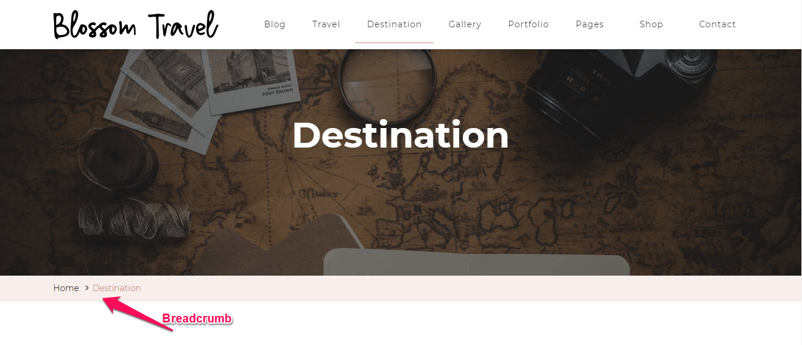Click the large Destination banner heading

(400, 135)
